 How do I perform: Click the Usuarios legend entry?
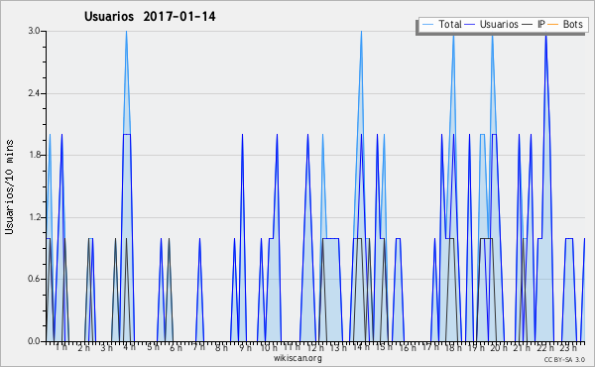pos(492,24)
